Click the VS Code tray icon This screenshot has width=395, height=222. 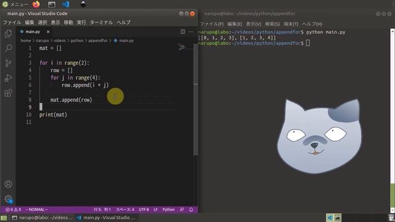pyautogui.click(x=330, y=218)
